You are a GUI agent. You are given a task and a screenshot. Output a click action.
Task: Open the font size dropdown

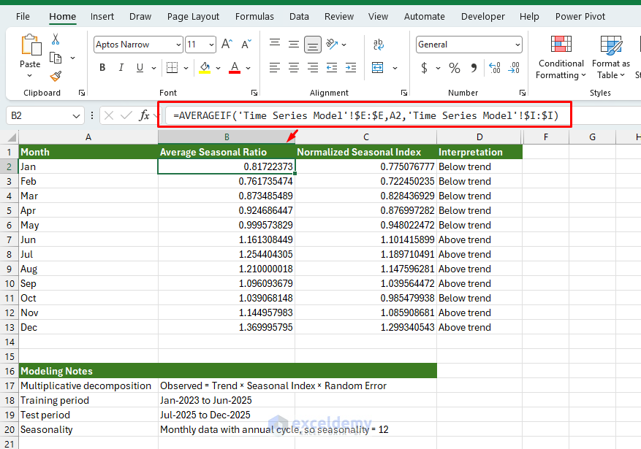(211, 45)
